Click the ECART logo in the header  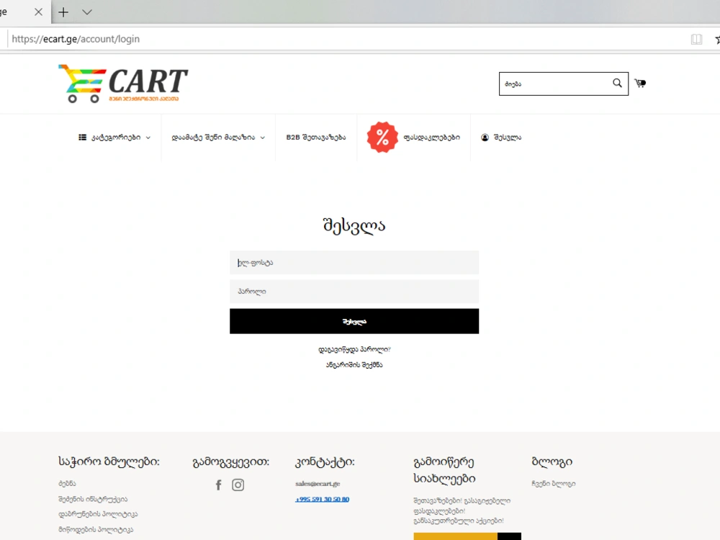click(123, 83)
